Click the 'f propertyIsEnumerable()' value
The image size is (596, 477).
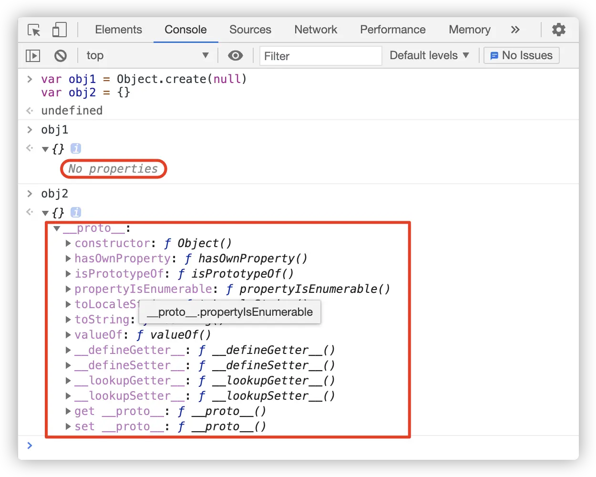[308, 289]
